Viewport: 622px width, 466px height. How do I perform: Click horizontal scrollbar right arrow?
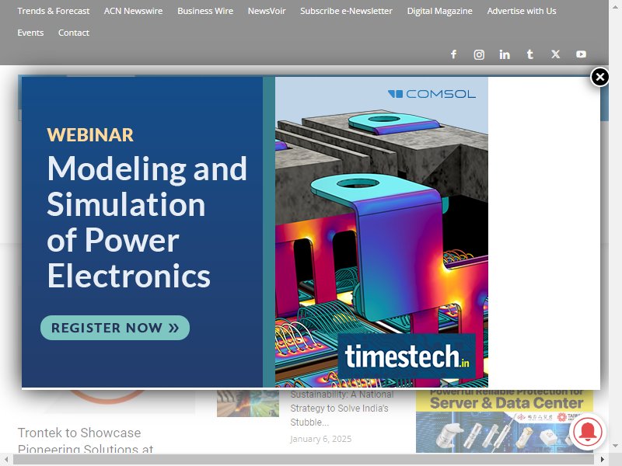[x=602, y=459]
